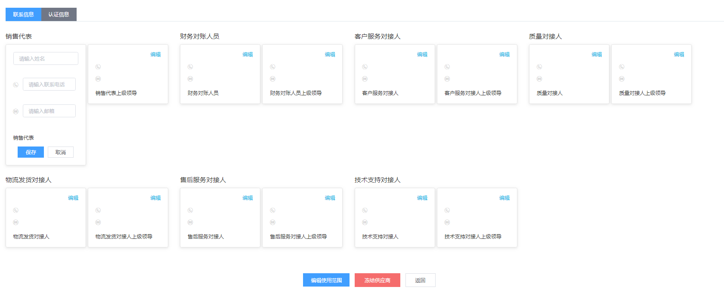Click the 返回 button
The width and height of the screenshot is (724, 293).
[x=420, y=280]
